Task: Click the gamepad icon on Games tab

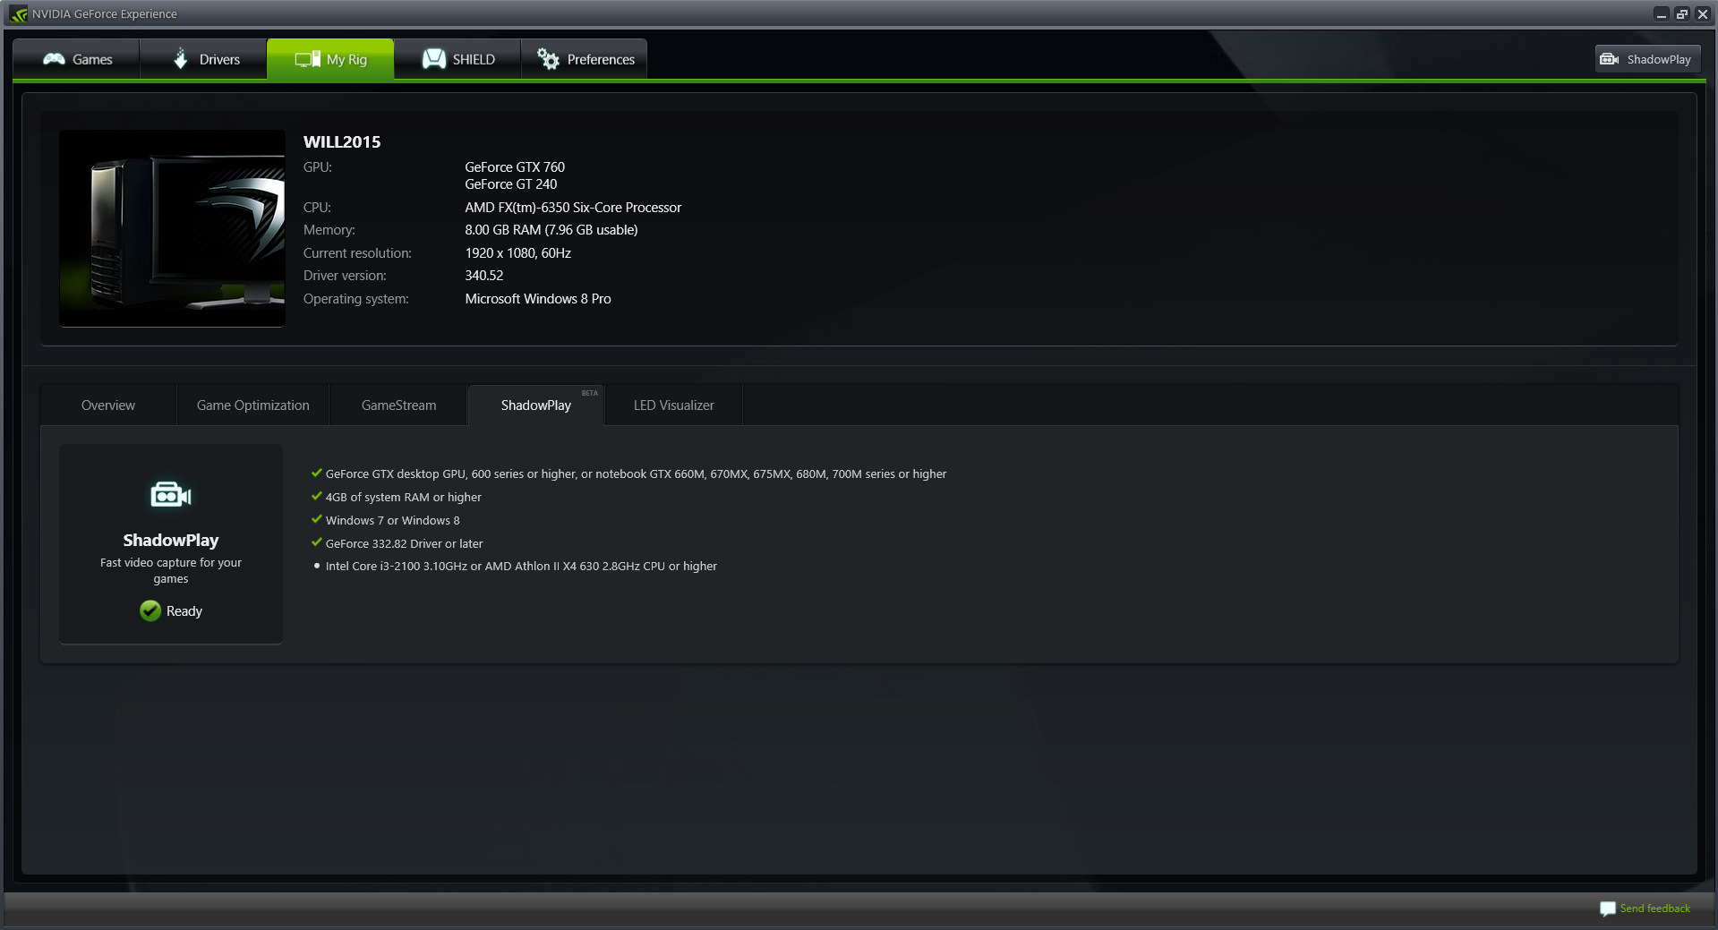Action: [55, 59]
